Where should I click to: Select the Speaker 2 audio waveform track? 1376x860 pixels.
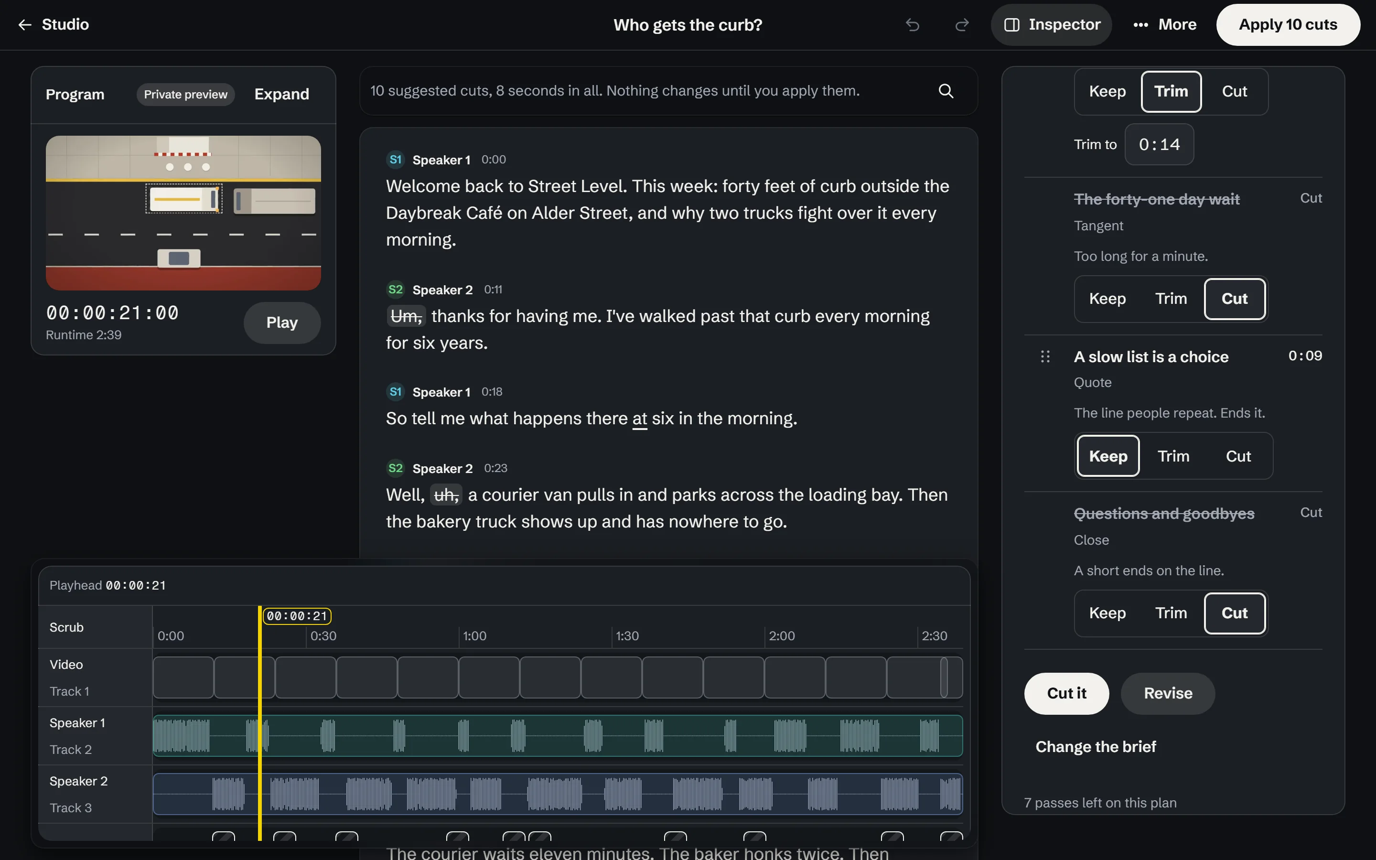pyautogui.click(x=557, y=794)
